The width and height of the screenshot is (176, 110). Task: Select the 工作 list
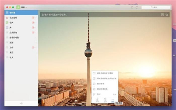pyautogui.click(x=21, y=47)
